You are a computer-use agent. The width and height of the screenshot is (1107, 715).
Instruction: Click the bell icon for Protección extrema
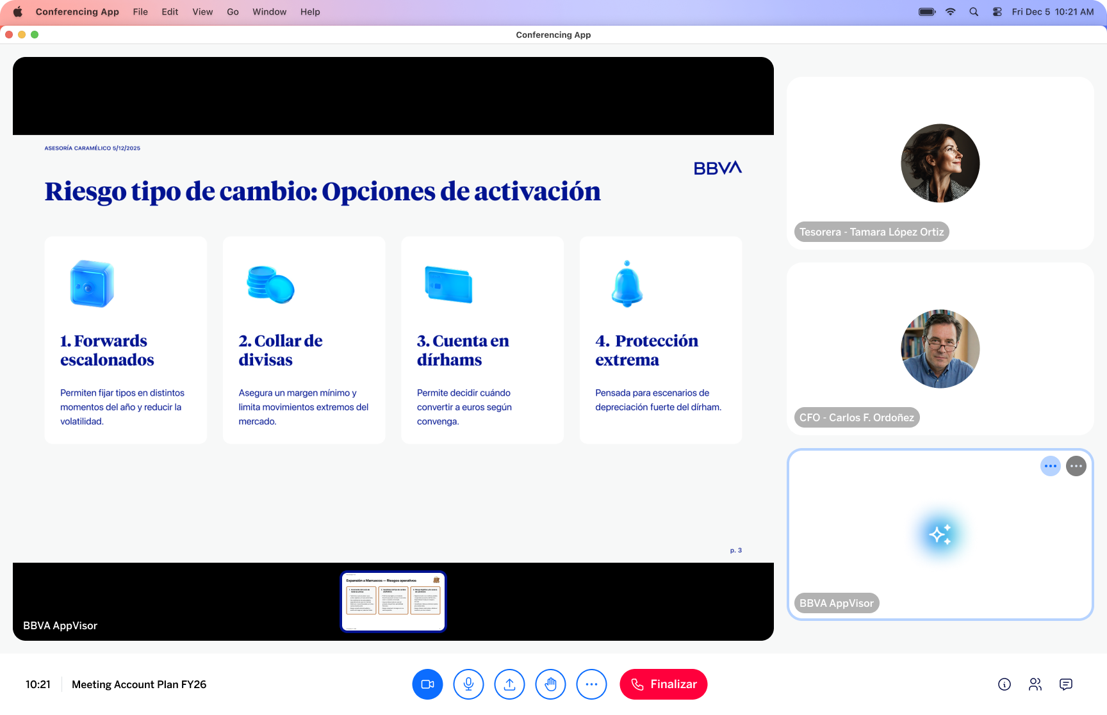tap(627, 284)
